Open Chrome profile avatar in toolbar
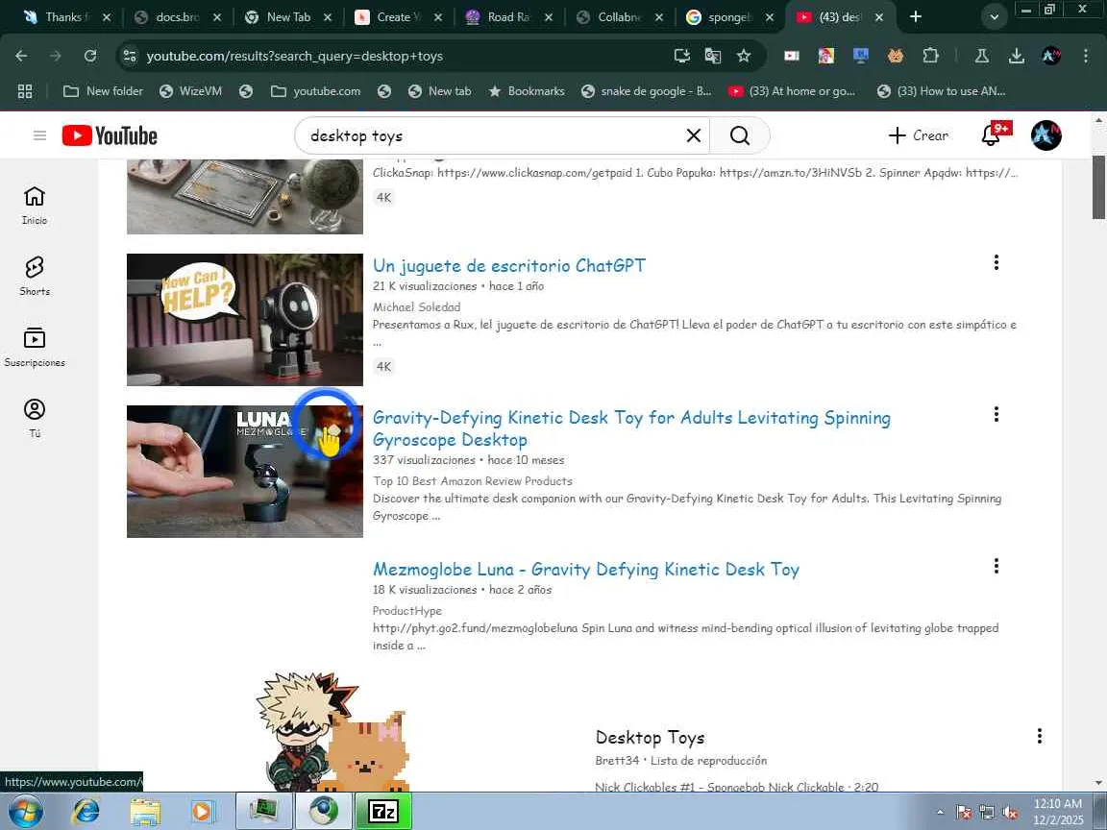 [1051, 56]
